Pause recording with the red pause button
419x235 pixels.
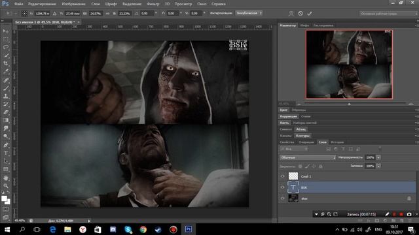click(394, 214)
